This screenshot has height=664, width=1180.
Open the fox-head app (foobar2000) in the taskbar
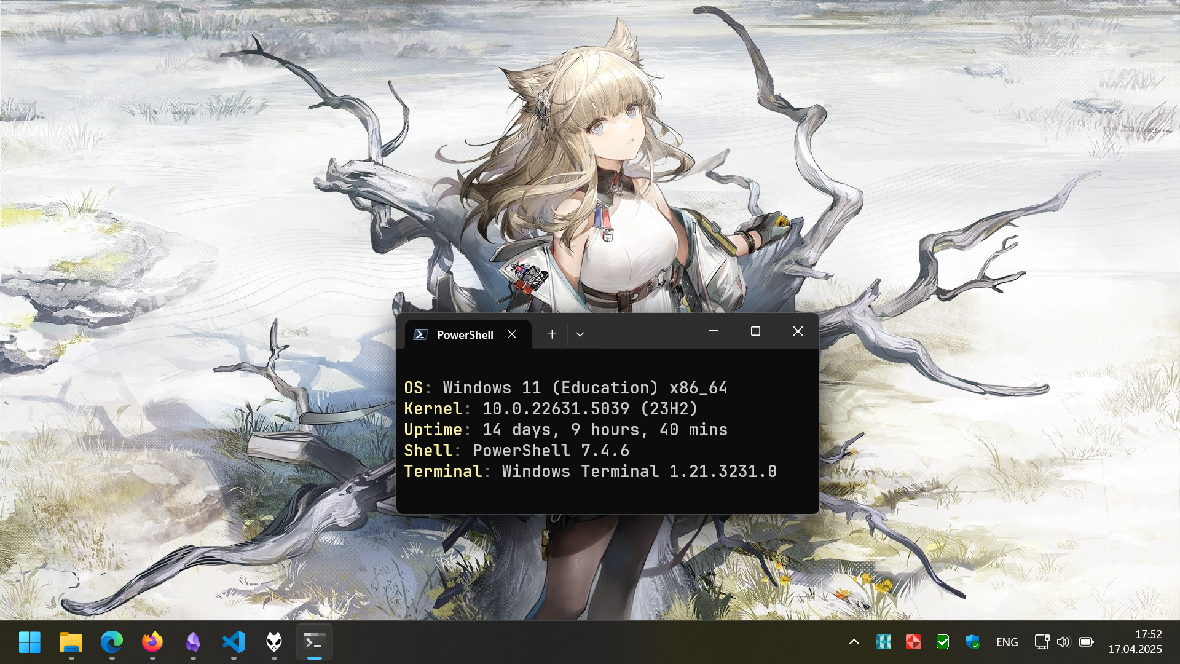(x=274, y=642)
